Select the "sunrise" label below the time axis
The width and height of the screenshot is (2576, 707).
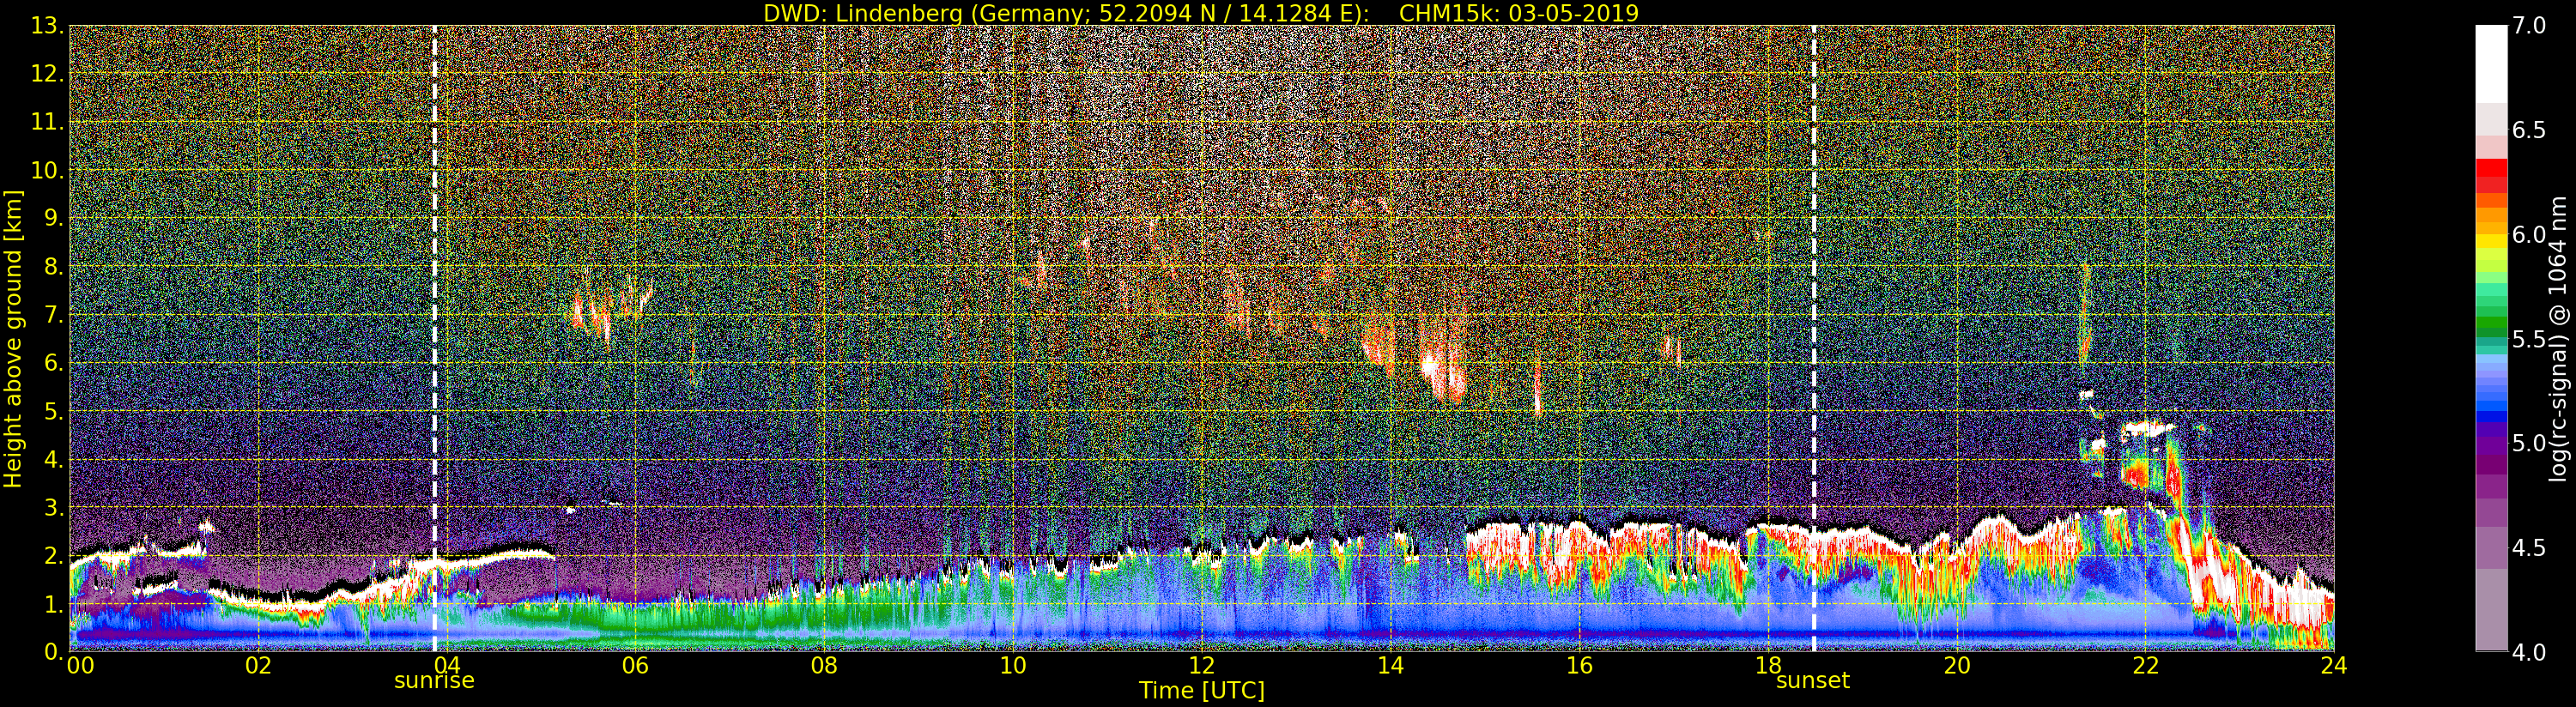[x=434, y=681]
